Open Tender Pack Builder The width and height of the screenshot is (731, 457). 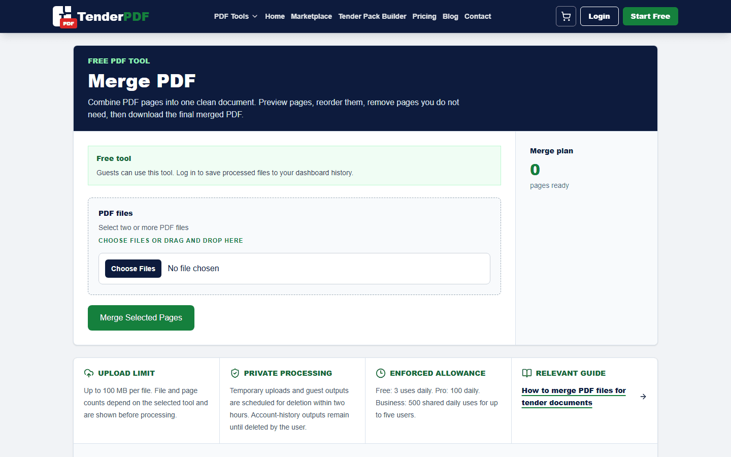[372, 16]
